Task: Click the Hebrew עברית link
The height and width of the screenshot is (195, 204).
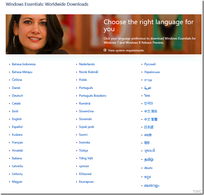Action: [x=148, y=80]
